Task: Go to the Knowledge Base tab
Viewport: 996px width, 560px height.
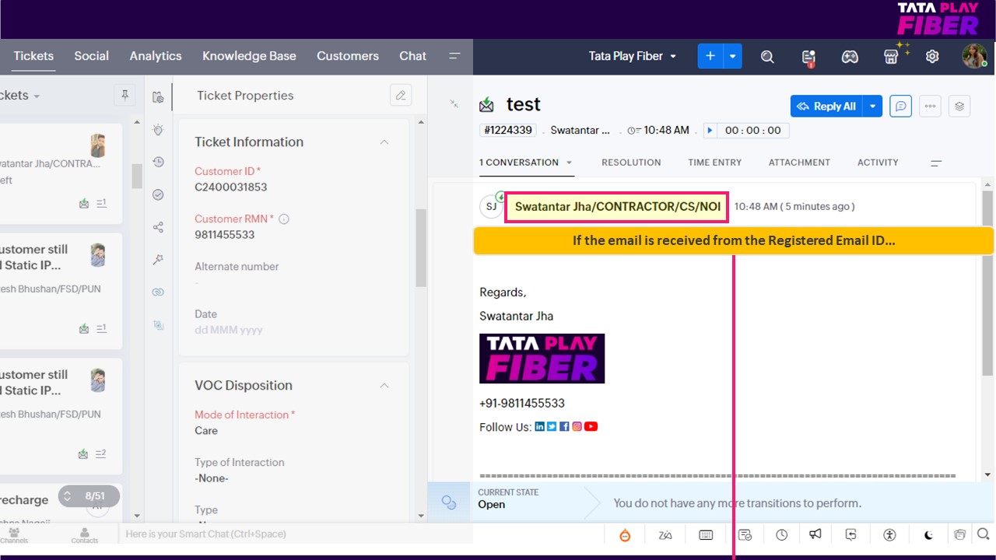Action: pyautogui.click(x=249, y=56)
